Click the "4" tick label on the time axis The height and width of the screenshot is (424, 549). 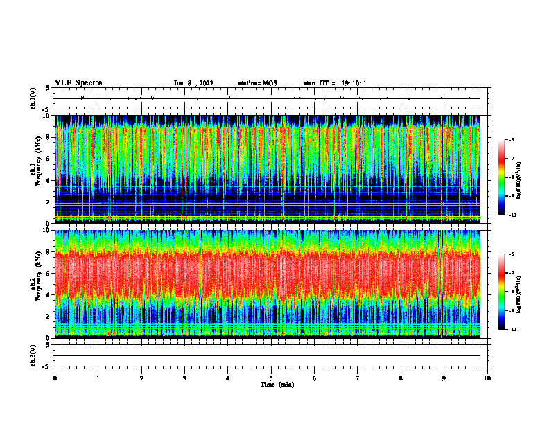tap(228, 378)
